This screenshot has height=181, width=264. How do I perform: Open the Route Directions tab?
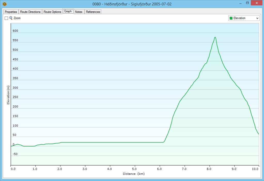pos(30,12)
